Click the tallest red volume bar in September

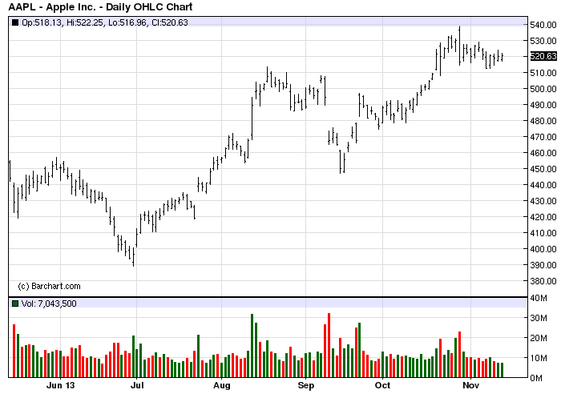click(x=329, y=345)
